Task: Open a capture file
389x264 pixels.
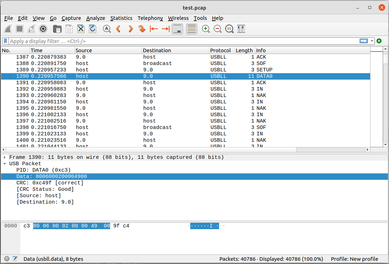Action: 57,29
